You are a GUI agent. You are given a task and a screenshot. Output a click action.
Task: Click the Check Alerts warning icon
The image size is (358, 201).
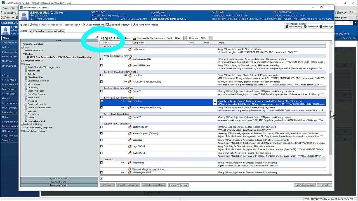tap(135, 38)
